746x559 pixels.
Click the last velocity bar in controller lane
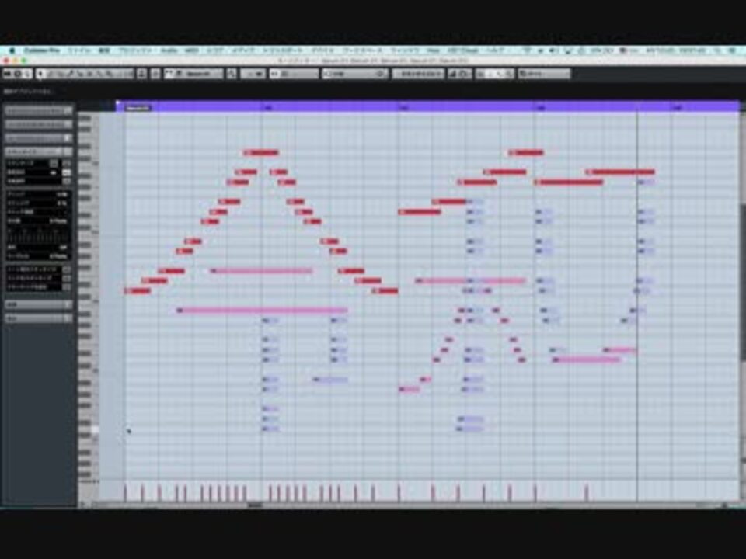point(586,492)
